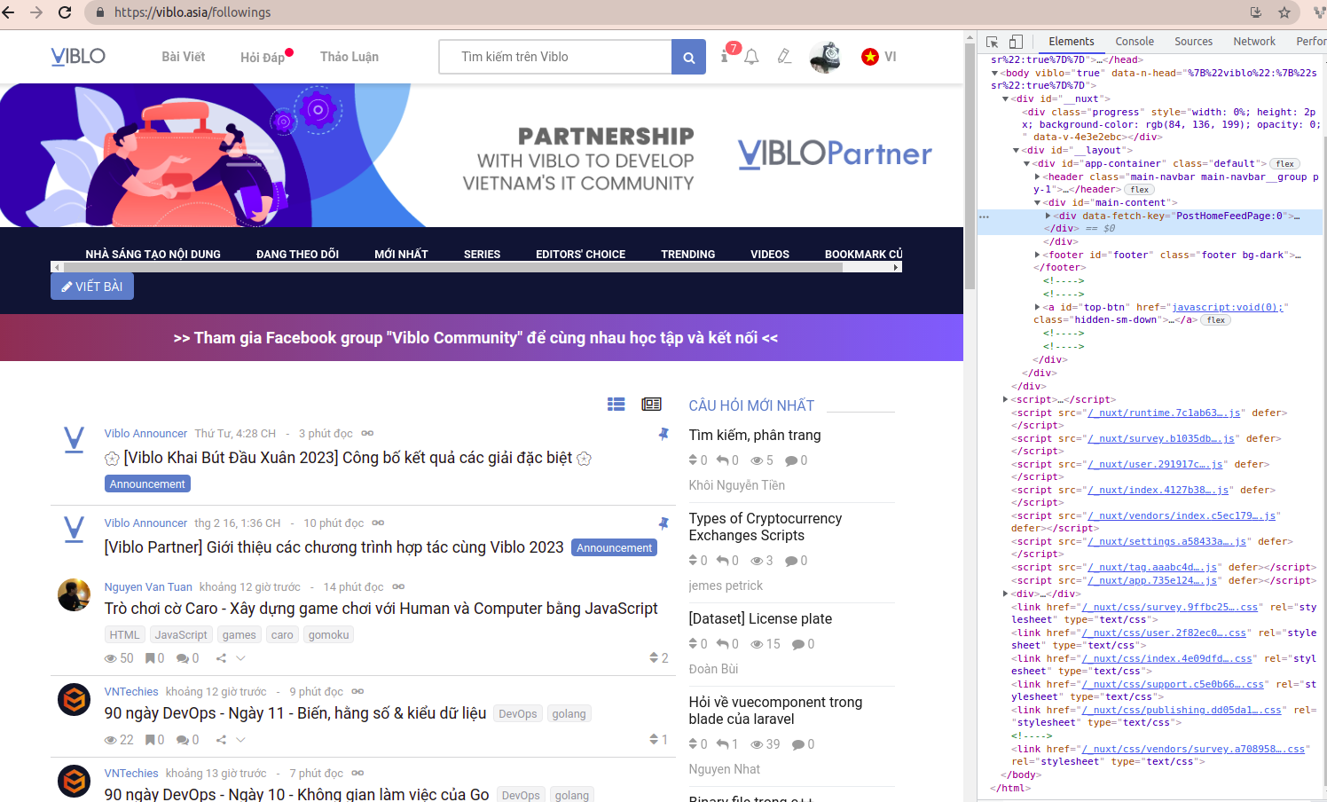Image resolution: width=1327 pixels, height=802 pixels.
Task: Click pin icon on Viblo Partner post
Action: pyautogui.click(x=663, y=523)
